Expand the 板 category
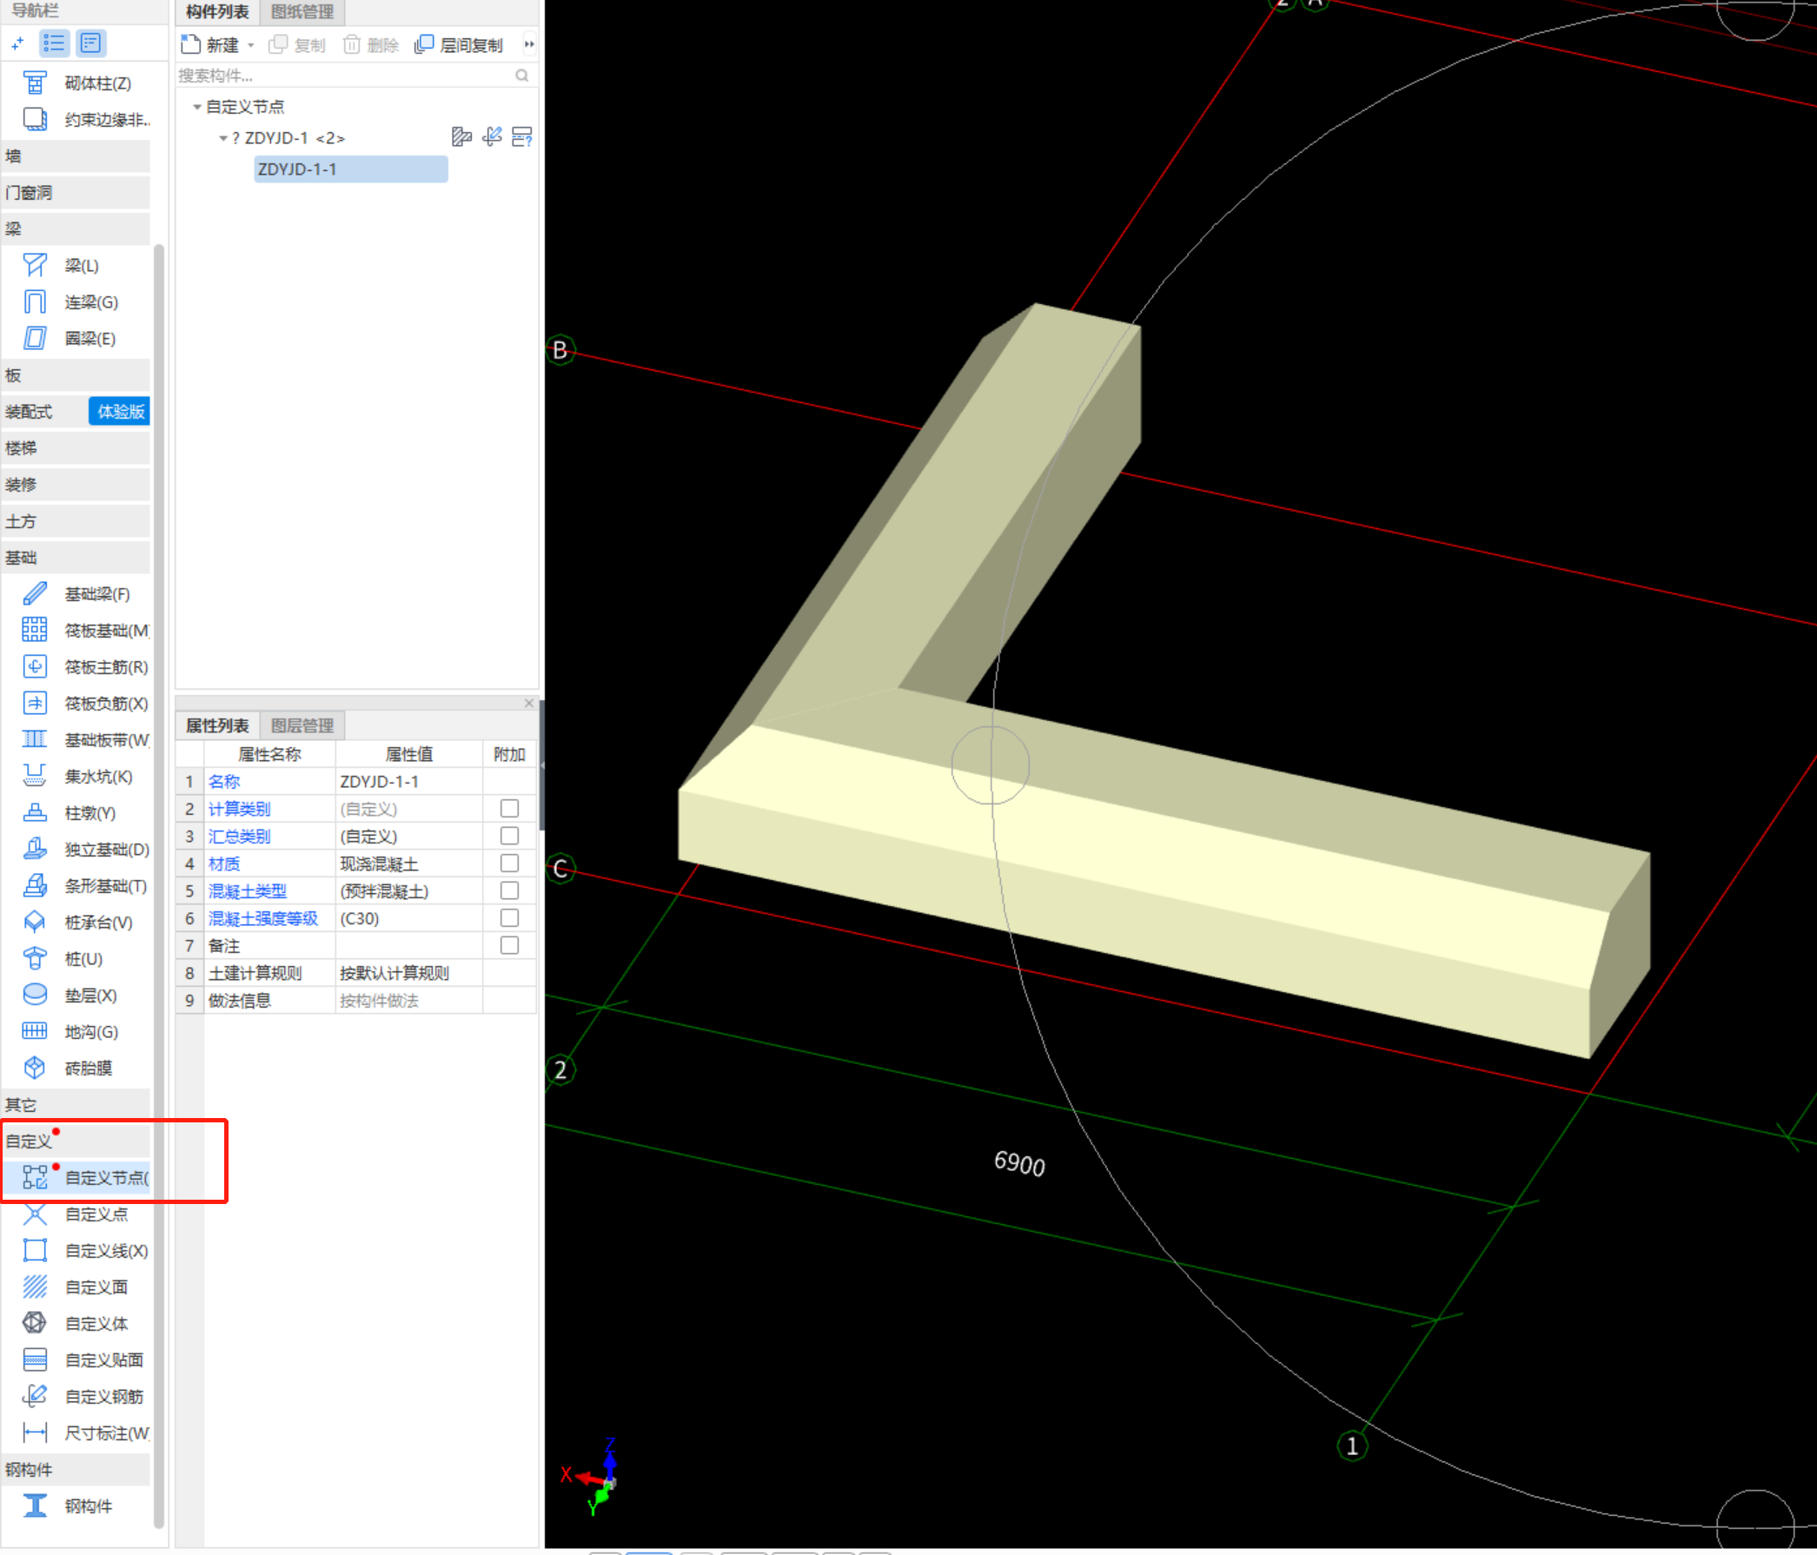This screenshot has width=1817, height=1555. pos(76,375)
